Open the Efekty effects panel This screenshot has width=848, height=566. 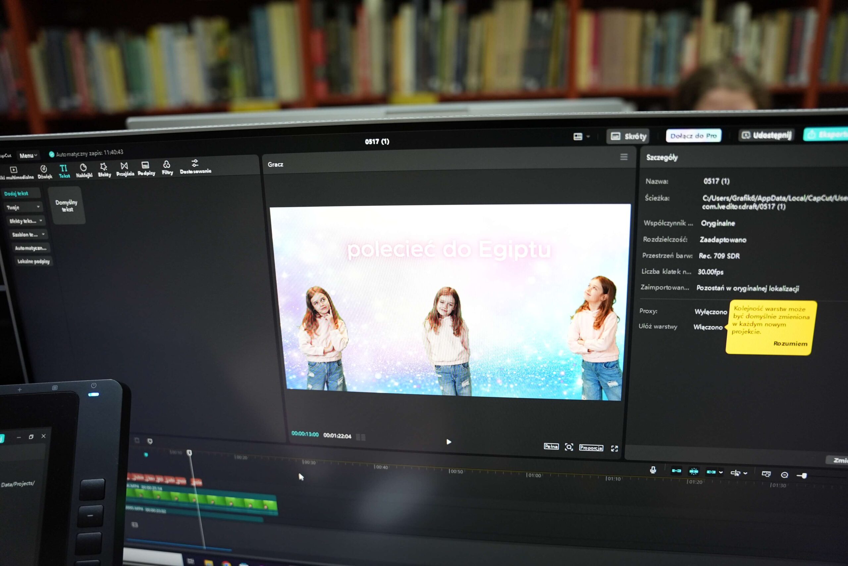click(x=104, y=169)
